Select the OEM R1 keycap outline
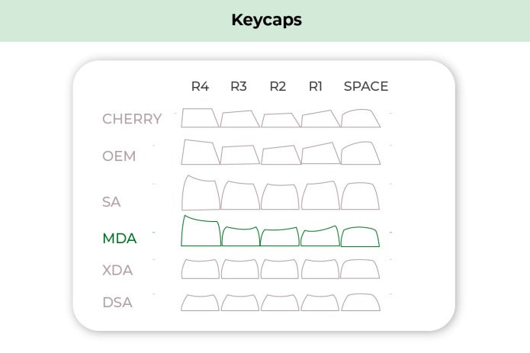The height and width of the screenshot is (353, 530). point(320,154)
